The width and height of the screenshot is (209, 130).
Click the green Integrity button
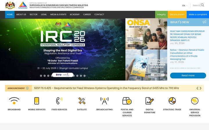point(161,14)
